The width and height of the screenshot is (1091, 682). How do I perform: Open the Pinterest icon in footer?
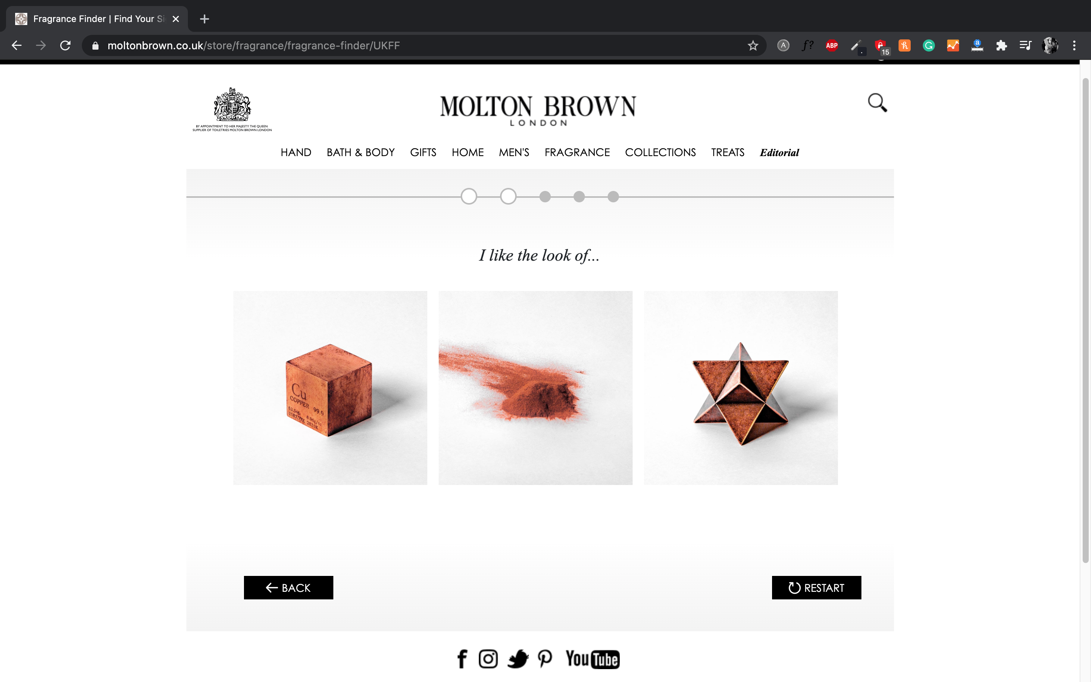(545, 659)
